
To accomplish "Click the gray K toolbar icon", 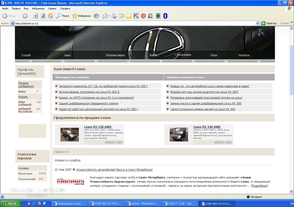I will [136, 16].
